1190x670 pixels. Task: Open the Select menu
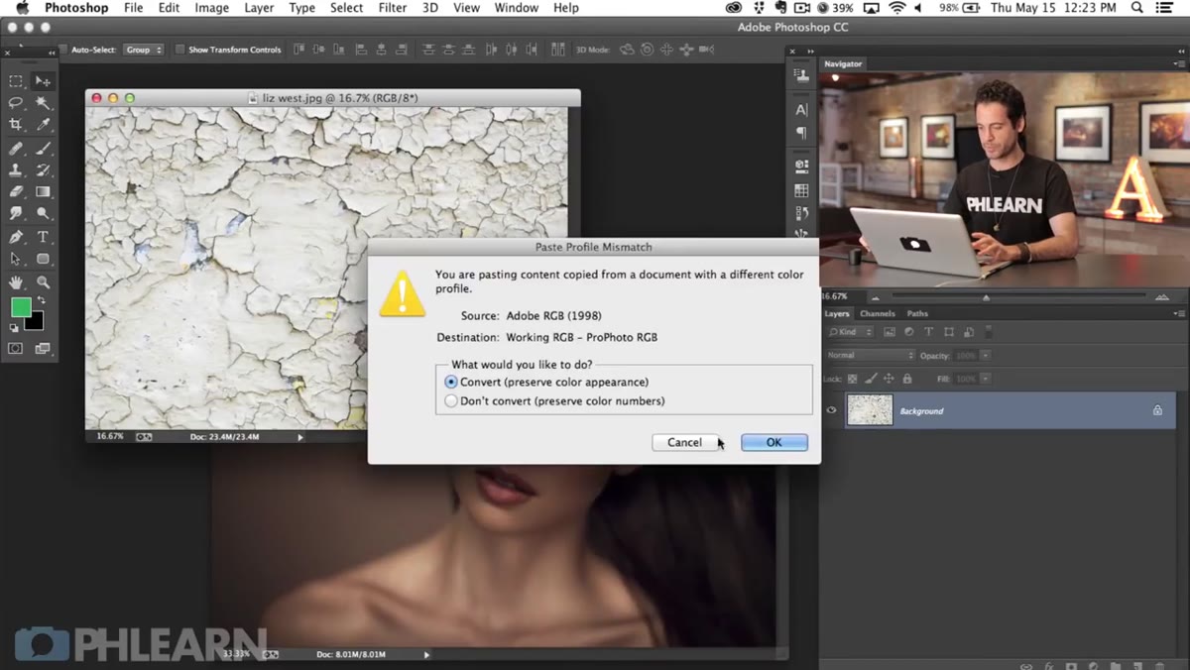tap(346, 8)
